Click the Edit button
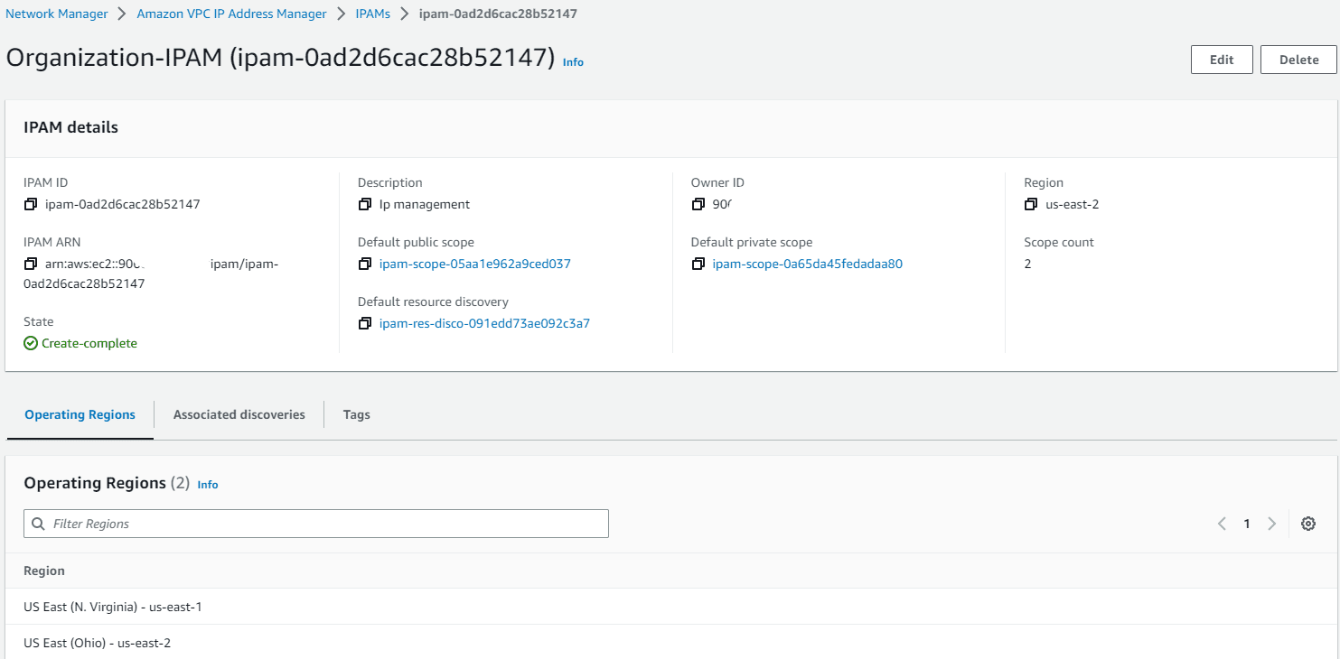 tap(1222, 60)
